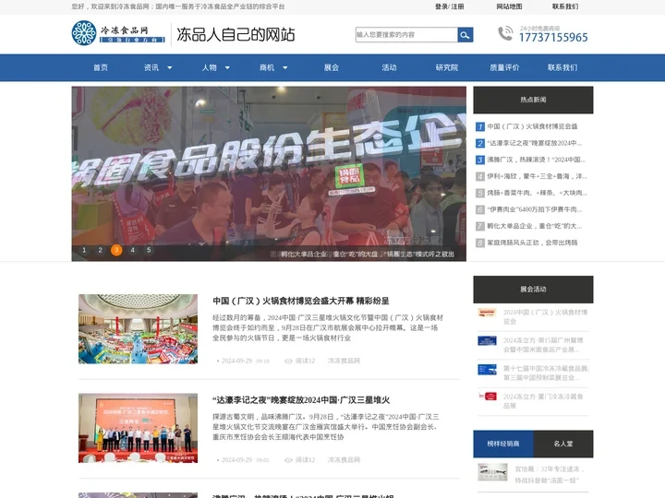
Task: Click thumbnail of 第十七届冷冻冷藏食品展 event
Action: click(487, 369)
